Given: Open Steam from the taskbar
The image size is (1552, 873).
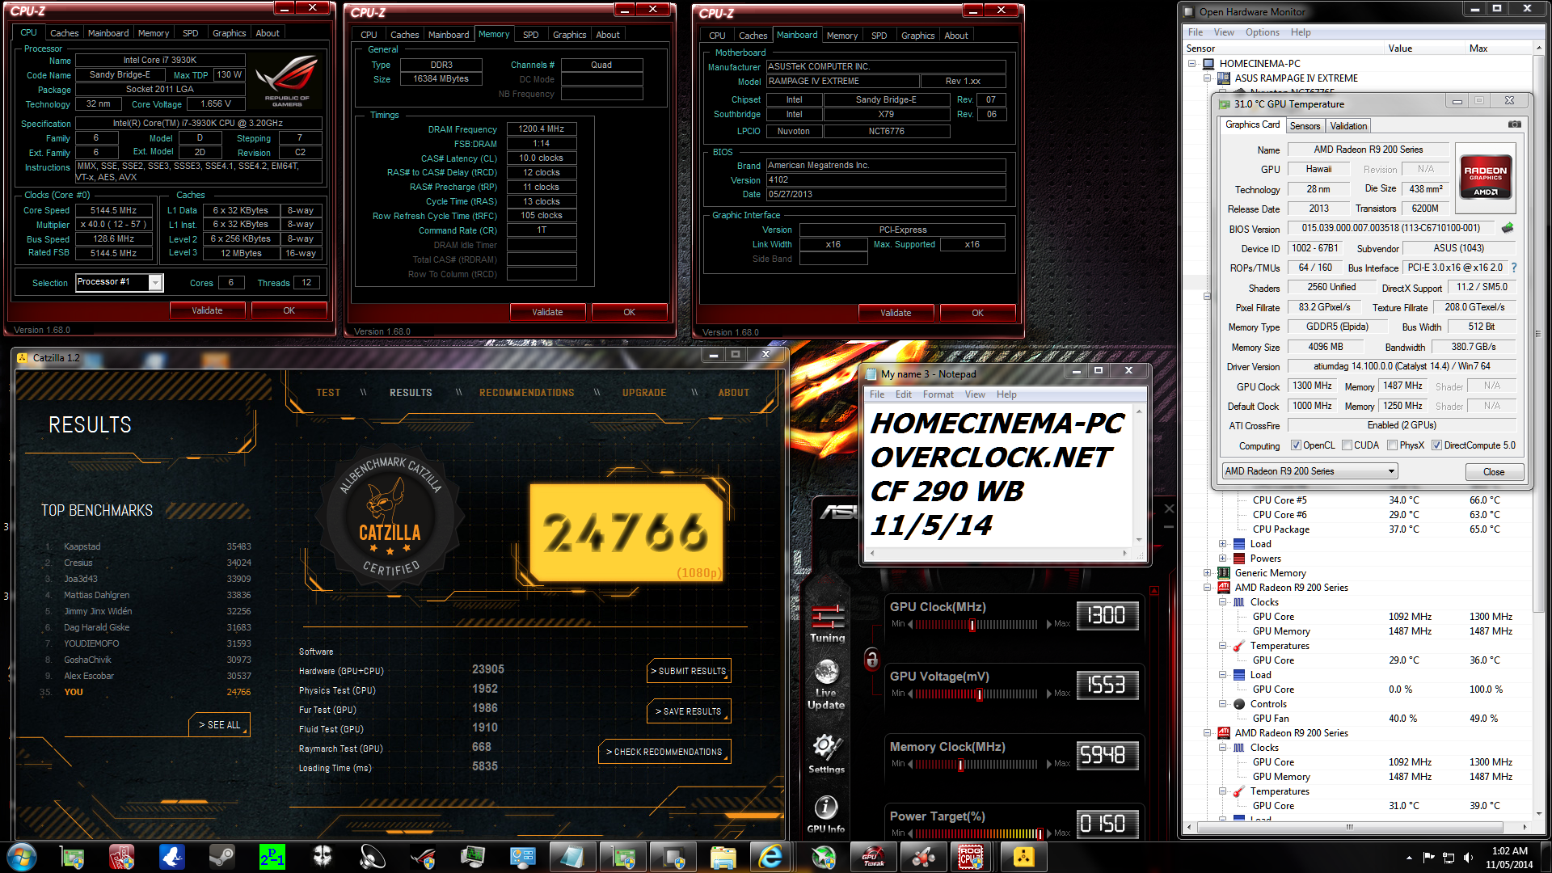Looking at the screenshot, I should [221, 857].
